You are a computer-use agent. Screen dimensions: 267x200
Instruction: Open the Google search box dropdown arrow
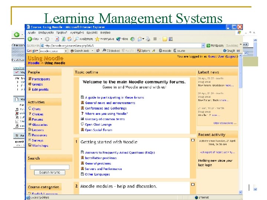66,51
